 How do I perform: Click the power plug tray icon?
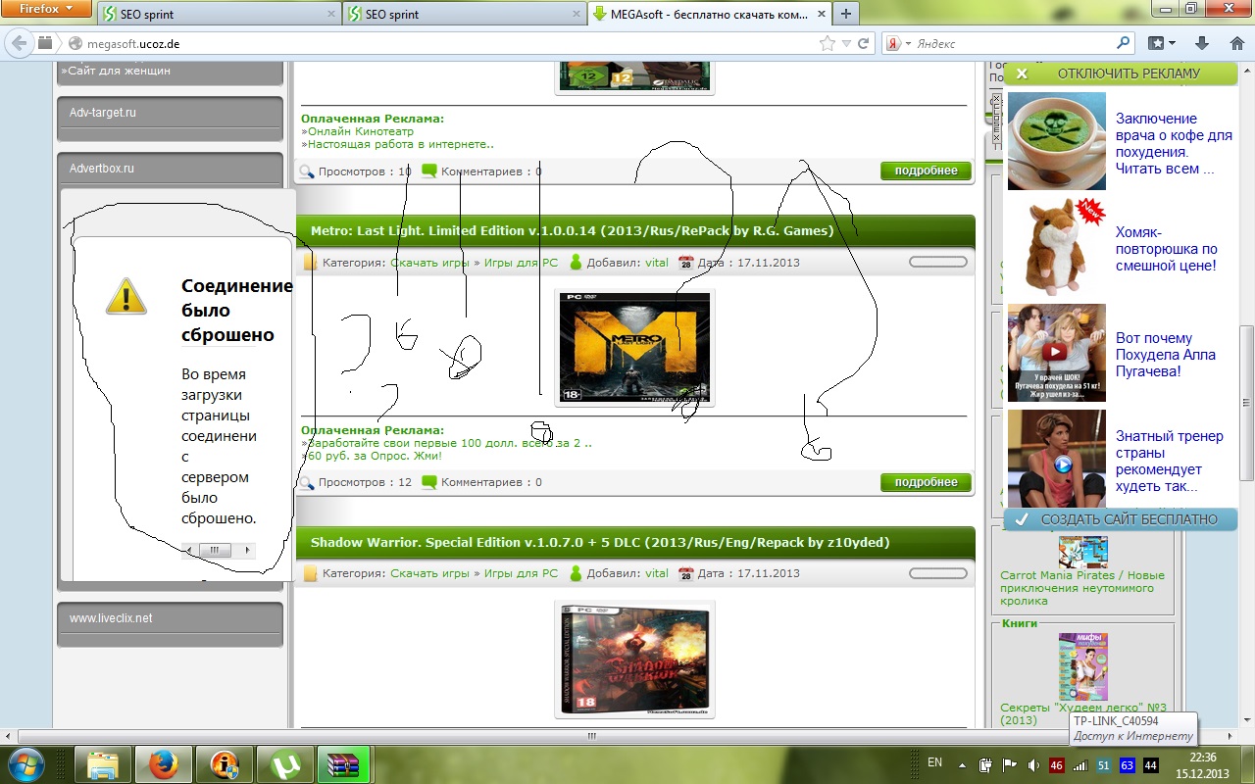point(986,764)
